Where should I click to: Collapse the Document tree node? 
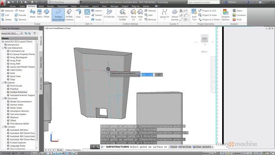(3, 99)
